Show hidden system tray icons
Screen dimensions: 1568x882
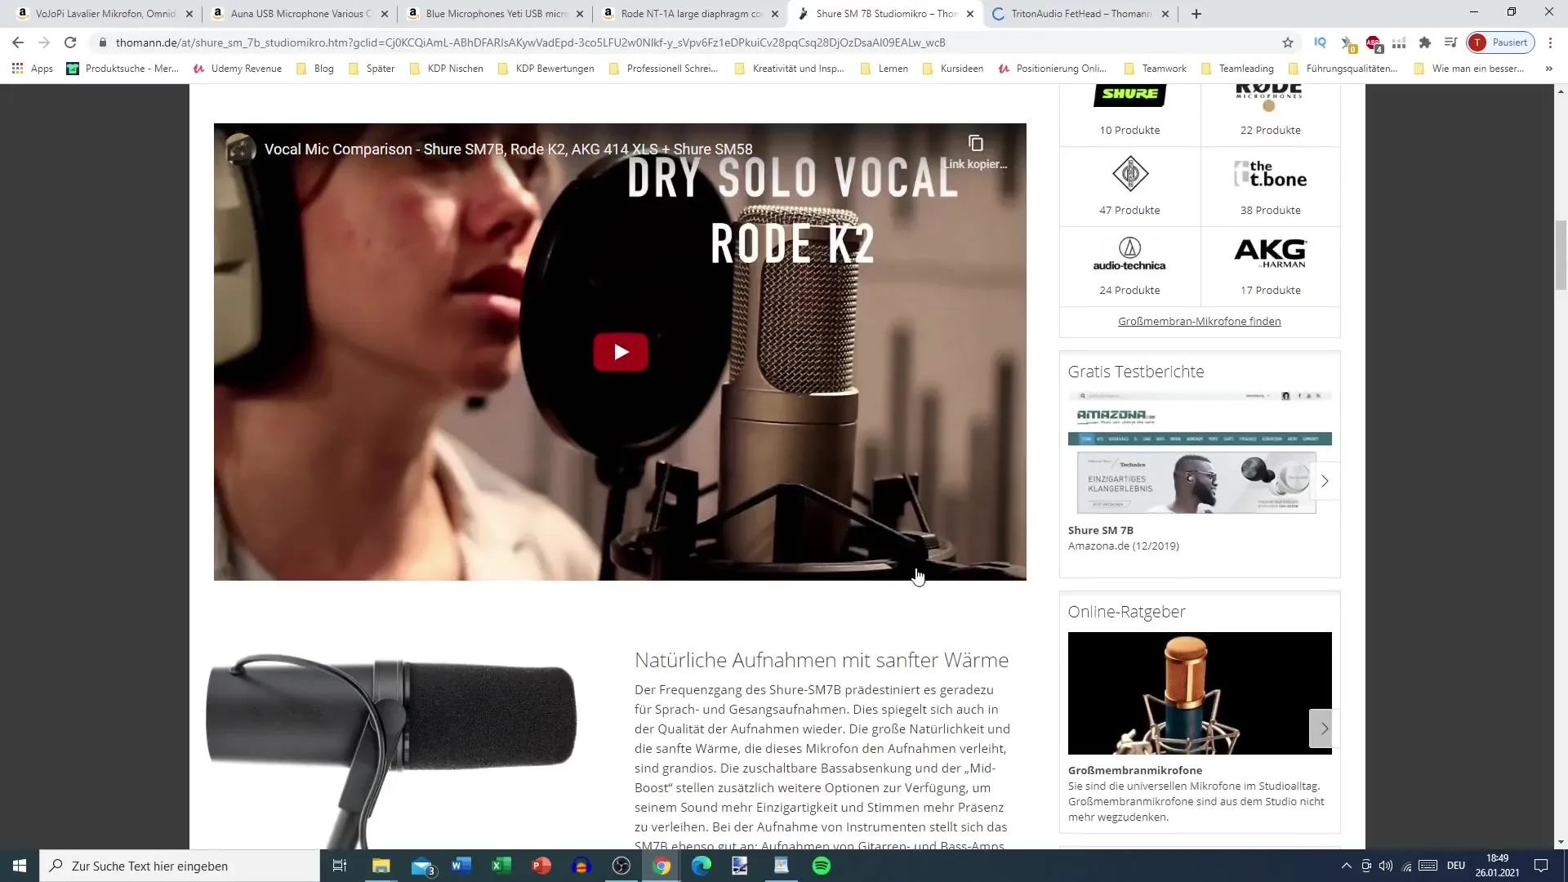tap(1347, 866)
